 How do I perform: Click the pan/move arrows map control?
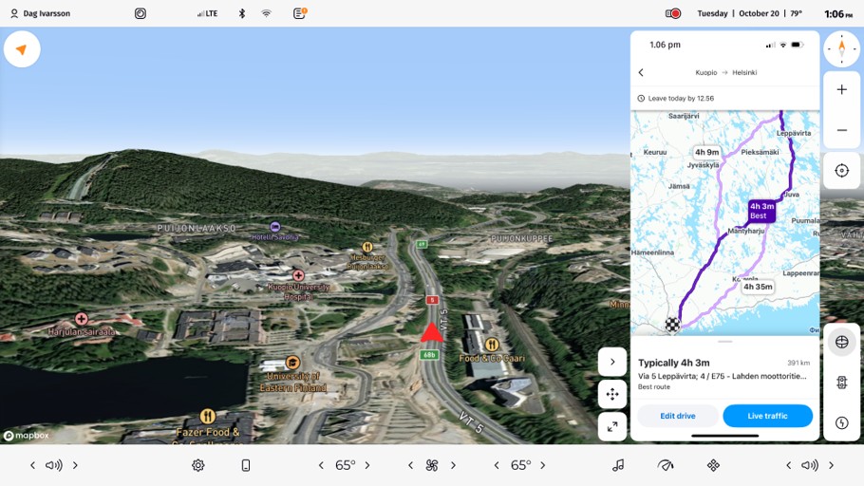coord(612,394)
